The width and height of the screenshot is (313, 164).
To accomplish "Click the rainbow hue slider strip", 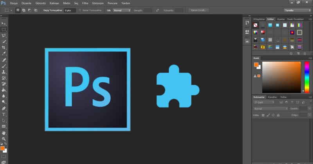I will pos(307,77).
